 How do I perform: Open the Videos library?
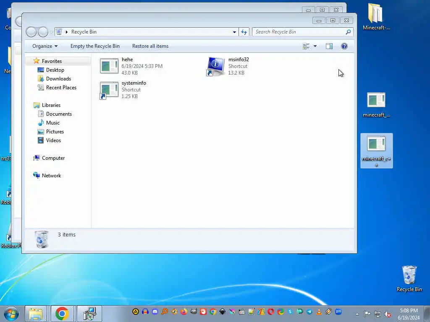point(53,140)
